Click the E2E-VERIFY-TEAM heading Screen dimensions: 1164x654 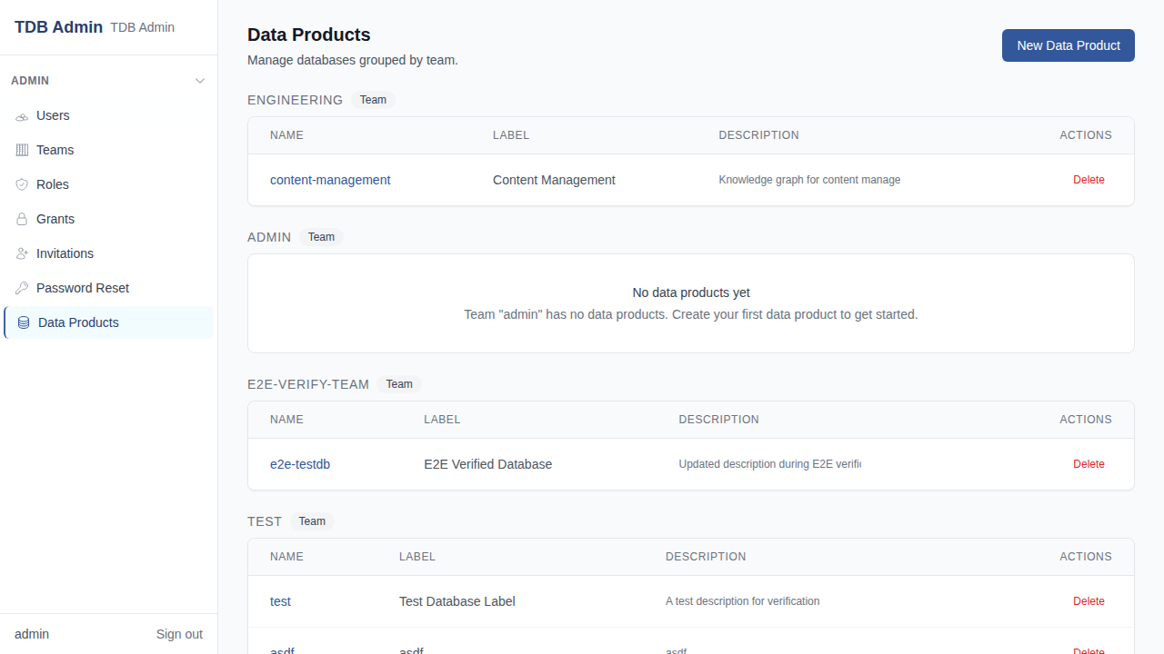308,384
